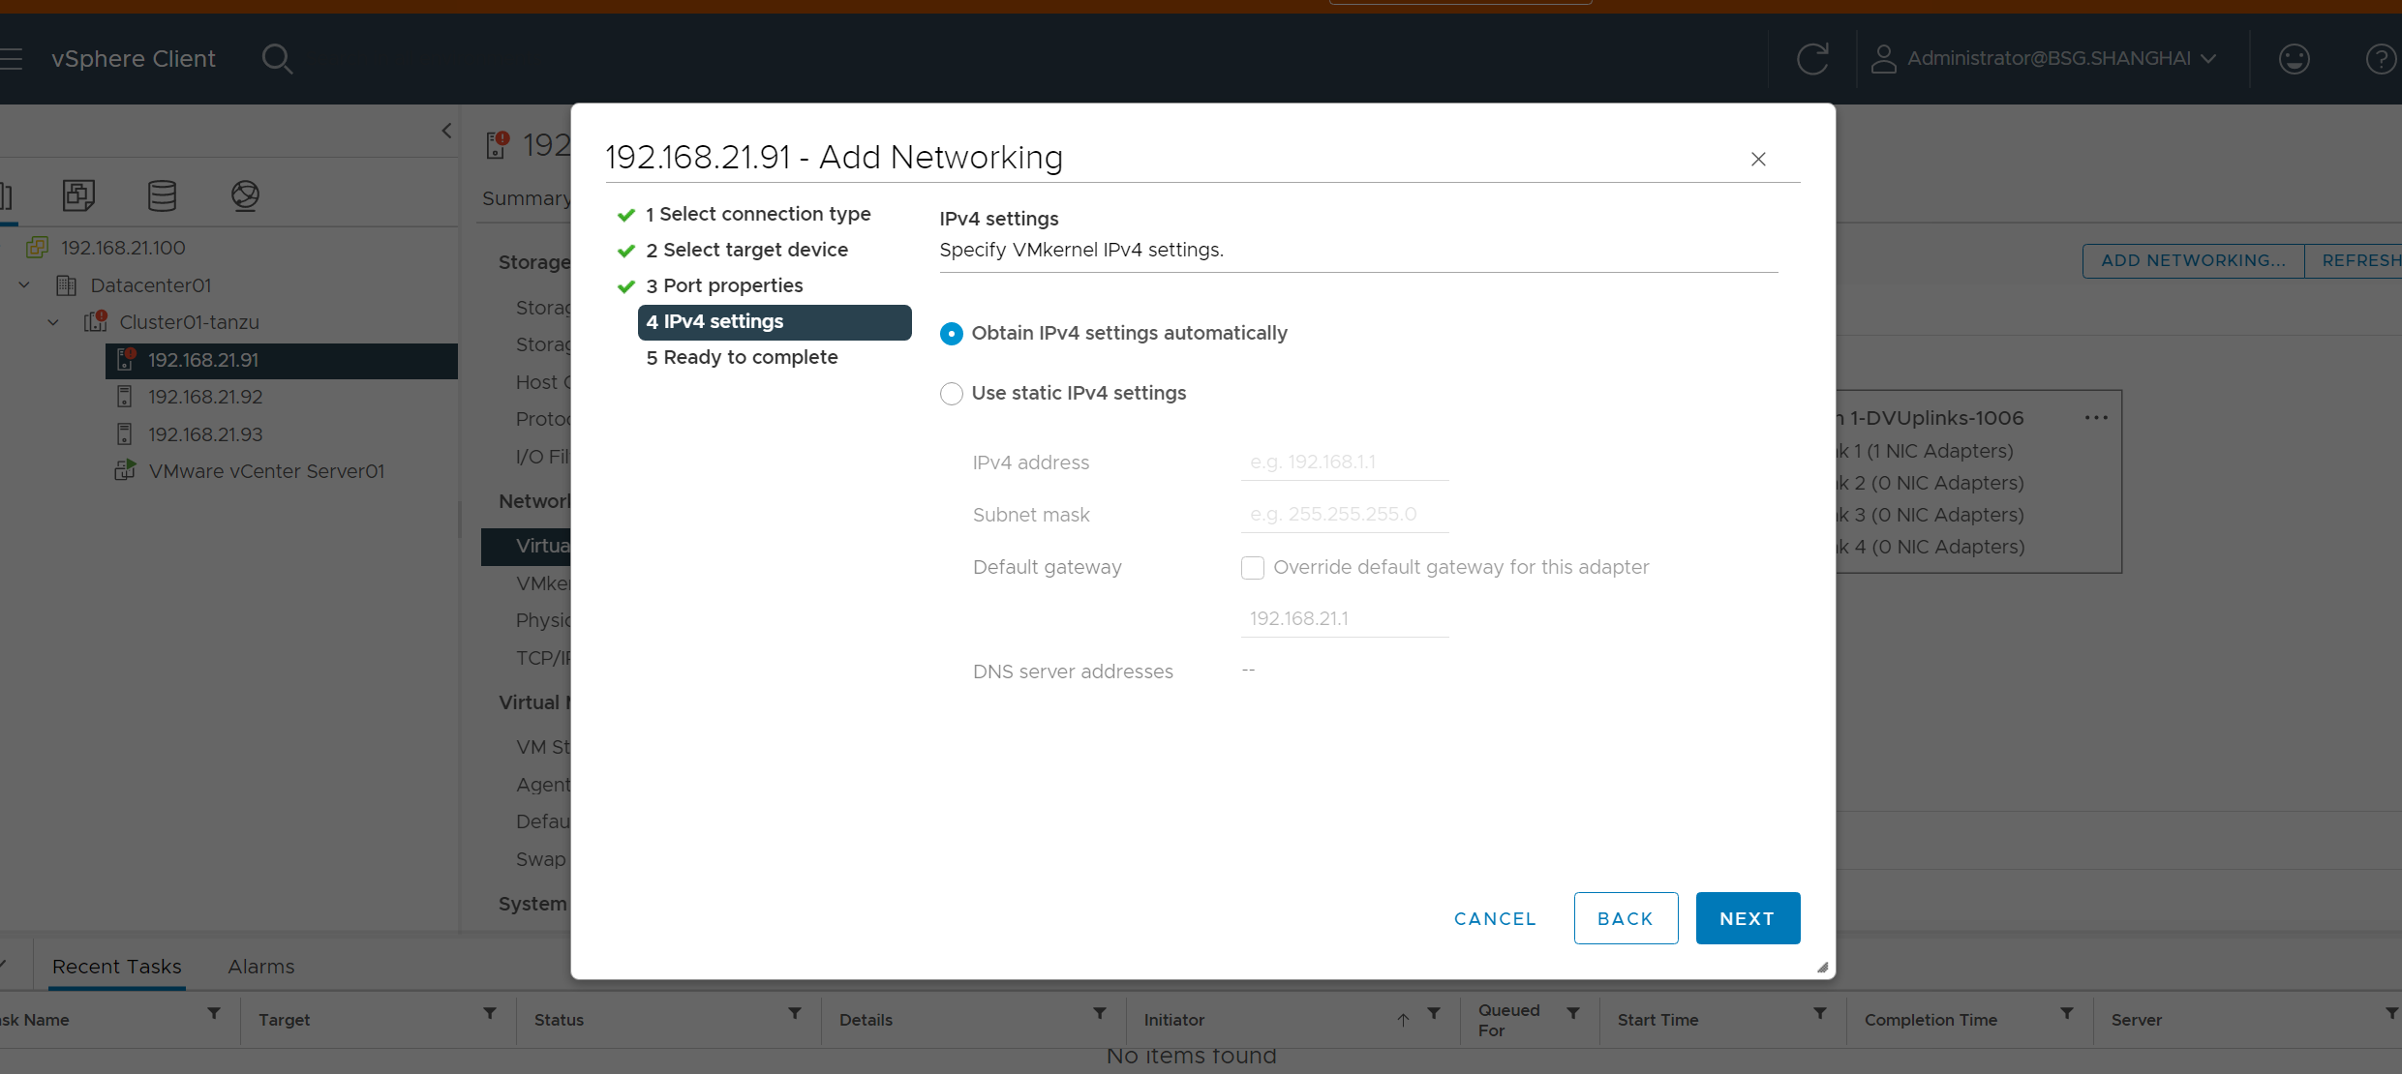Open the feedback smiley icon

[2294, 59]
